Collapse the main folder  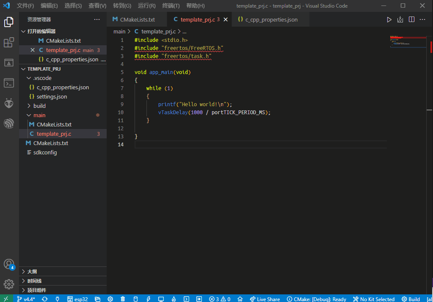pyautogui.click(x=29, y=115)
